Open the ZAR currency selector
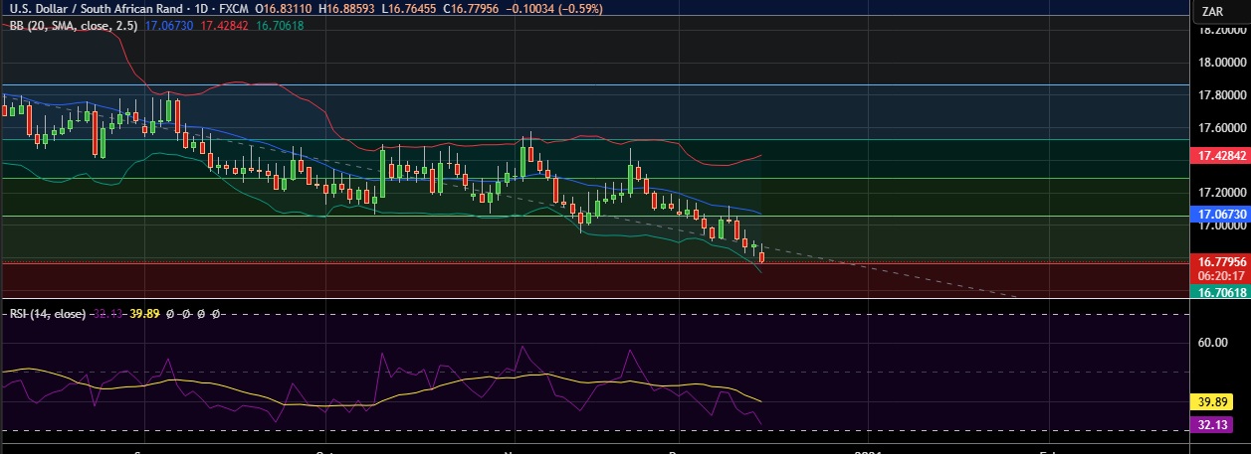 tap(1211, 12)
